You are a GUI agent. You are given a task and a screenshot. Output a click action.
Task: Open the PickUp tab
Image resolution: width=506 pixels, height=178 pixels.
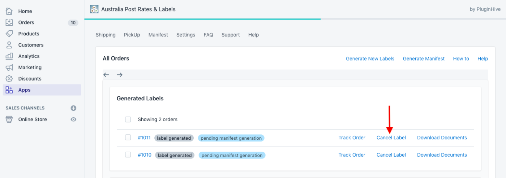click(x=132, y=35)
